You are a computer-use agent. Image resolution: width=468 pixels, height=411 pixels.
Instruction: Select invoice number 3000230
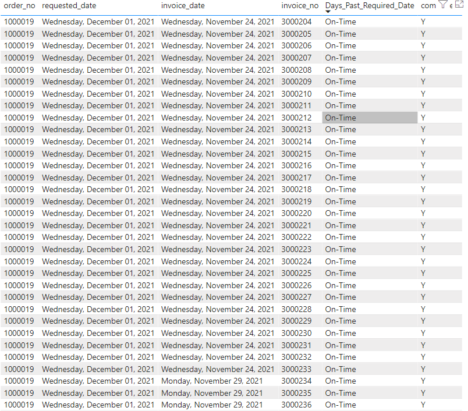click(x=296, y=333)
